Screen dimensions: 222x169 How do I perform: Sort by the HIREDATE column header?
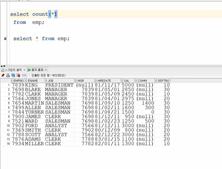tap(108, 80)
